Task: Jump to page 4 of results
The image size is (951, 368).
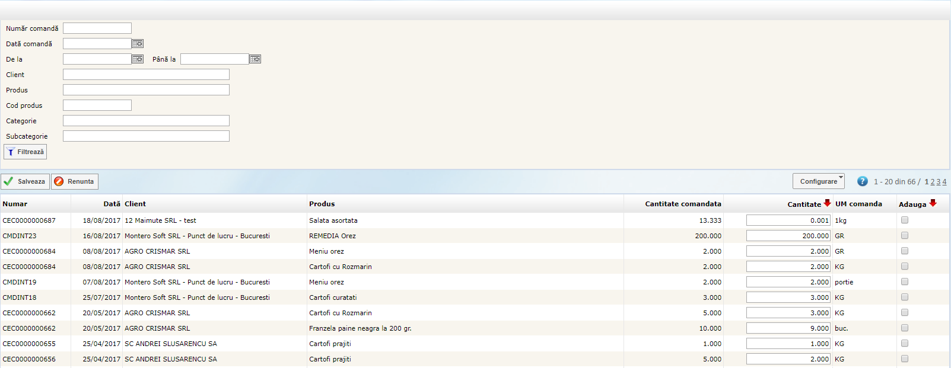Action: click(944, 182)
